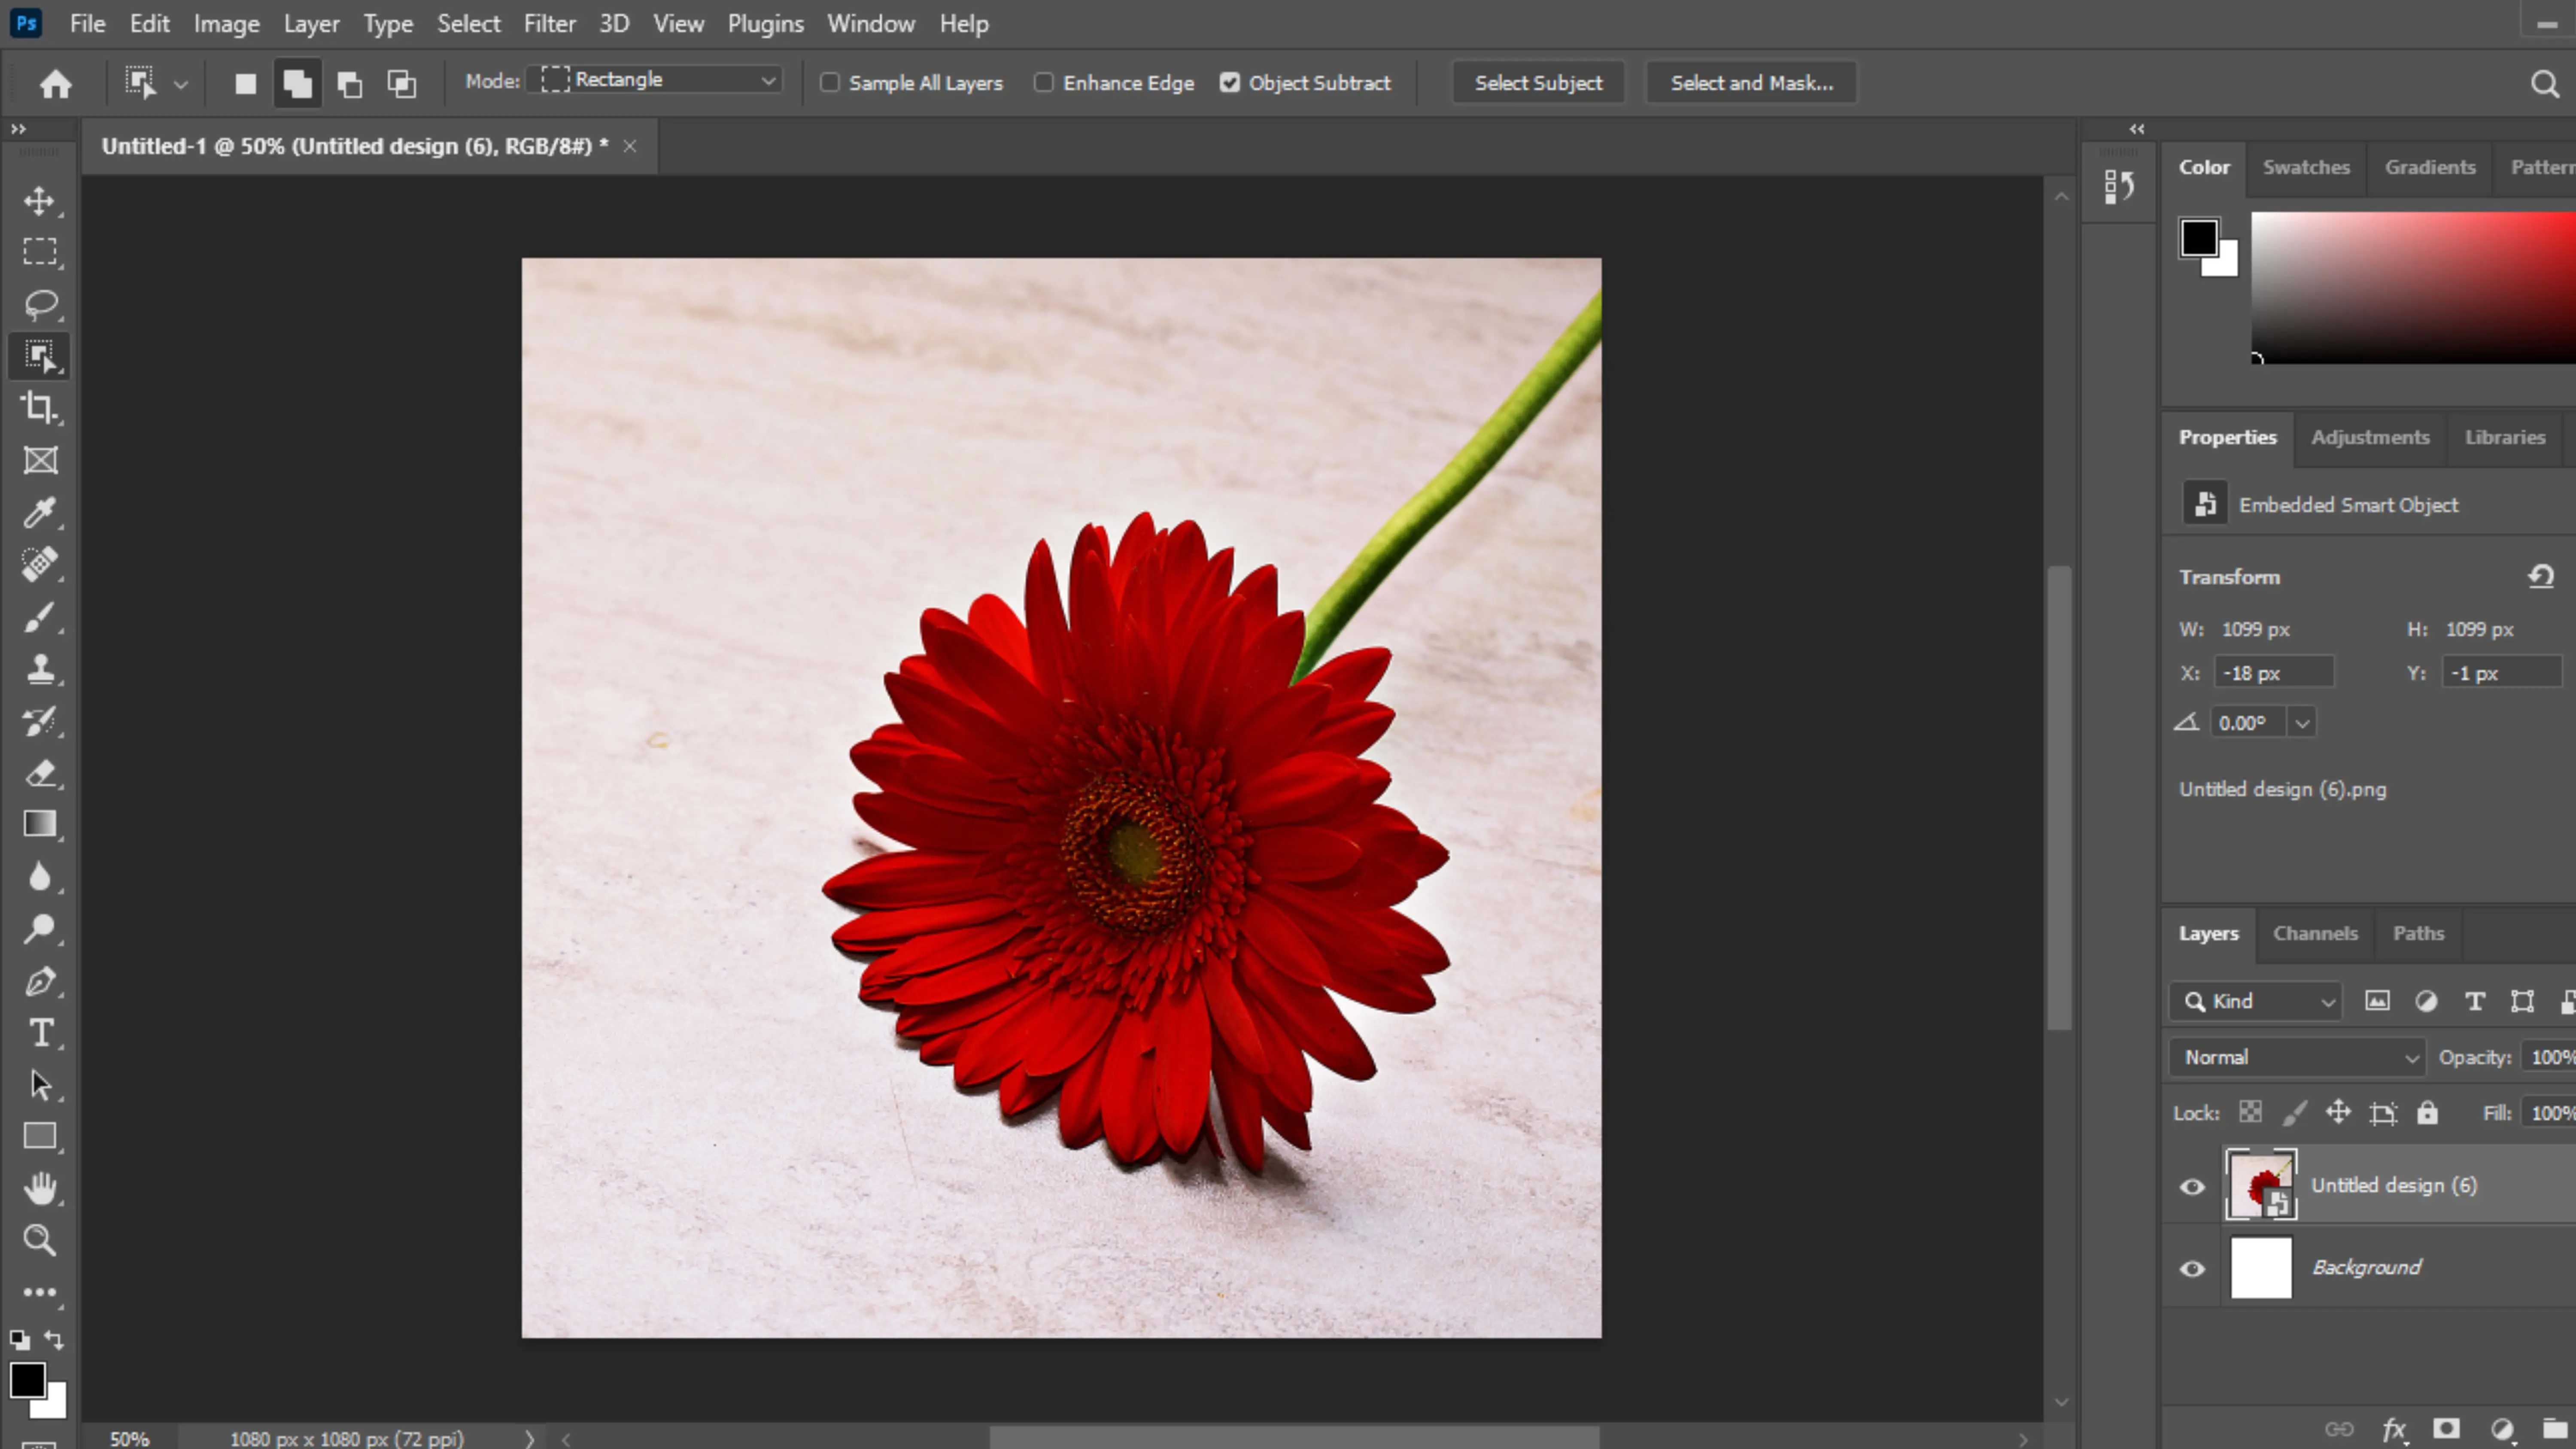Select the Pen tool
Image resolution: width=2576 pixels, height=1449 pixels.
click(40, 981)
